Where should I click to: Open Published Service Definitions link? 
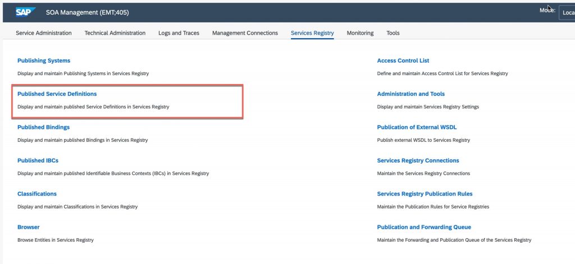57,94
